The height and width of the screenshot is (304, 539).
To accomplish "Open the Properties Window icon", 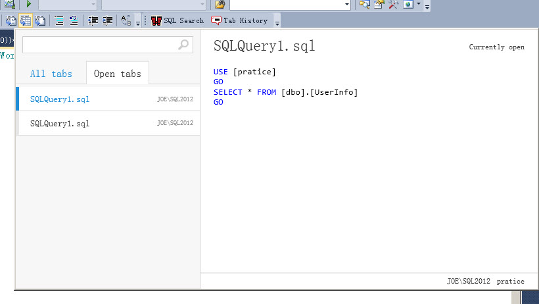I will (379, 4).
